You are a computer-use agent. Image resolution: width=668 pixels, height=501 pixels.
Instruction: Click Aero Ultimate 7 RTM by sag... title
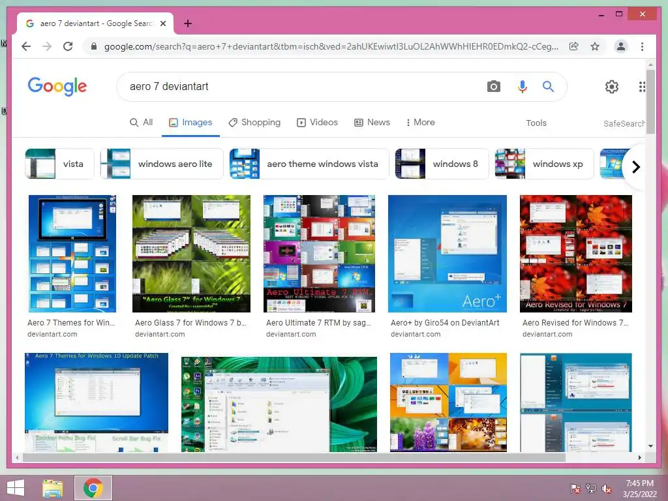(x=318, y=323)
